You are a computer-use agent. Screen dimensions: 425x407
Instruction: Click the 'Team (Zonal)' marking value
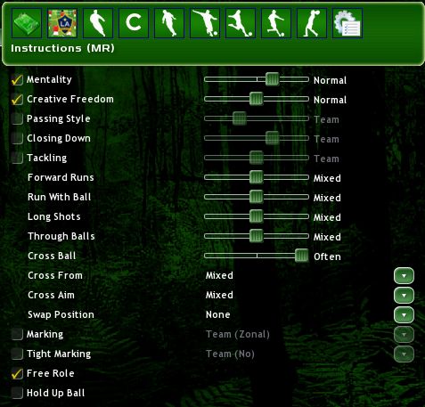tap(238, 335)
